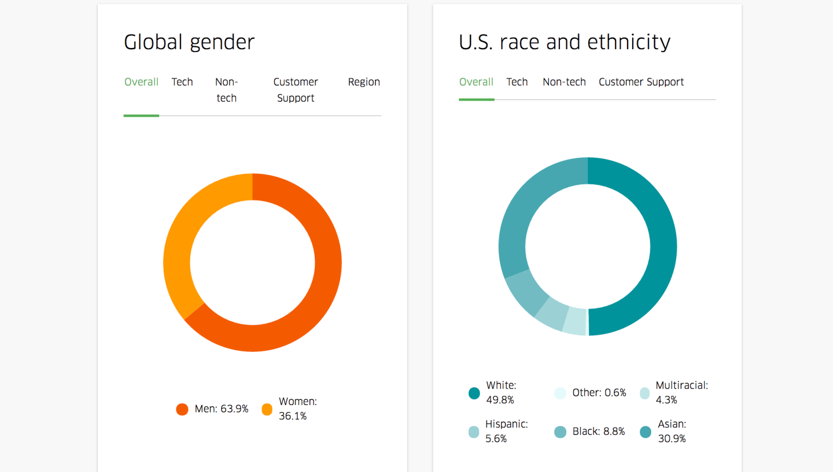Viewport: 833px width, 472px height.
Task: Click the Hispanic legend color dot
Action: (x=474, y=432)
